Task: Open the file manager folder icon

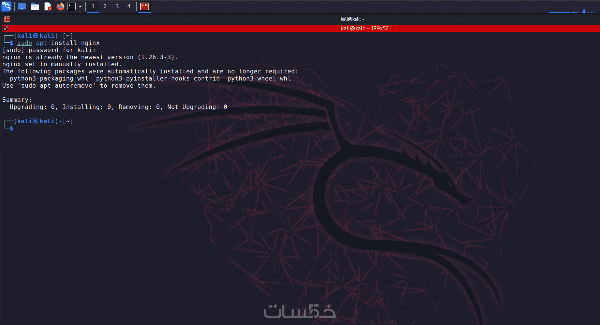Action: click(35, 6)
